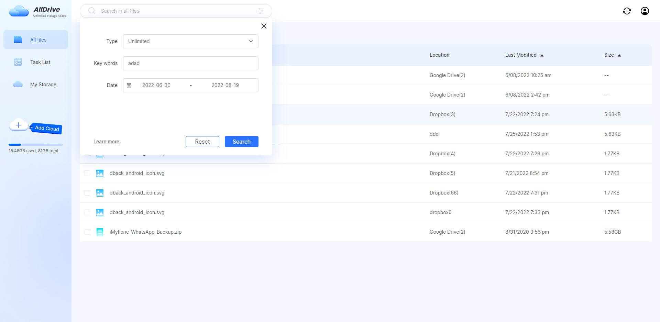The width and height of the screenshot is (660, 322).
Task: Toggle the search filter options icon
Action: coord(261,11)
